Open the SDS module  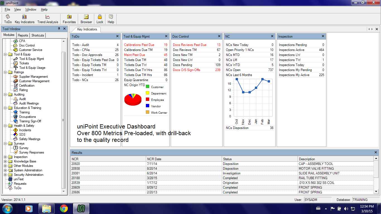[x=22, y=135]
